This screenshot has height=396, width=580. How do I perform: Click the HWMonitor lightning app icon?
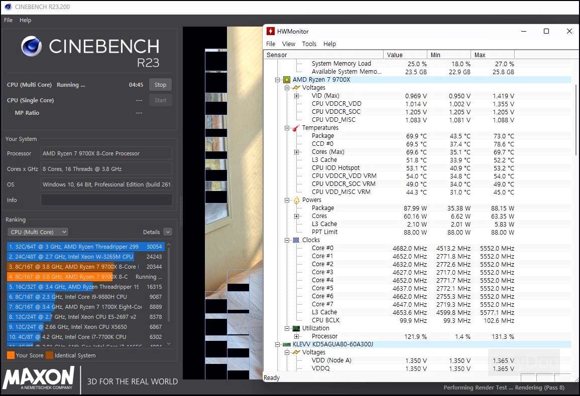click(x=271, y=31)
